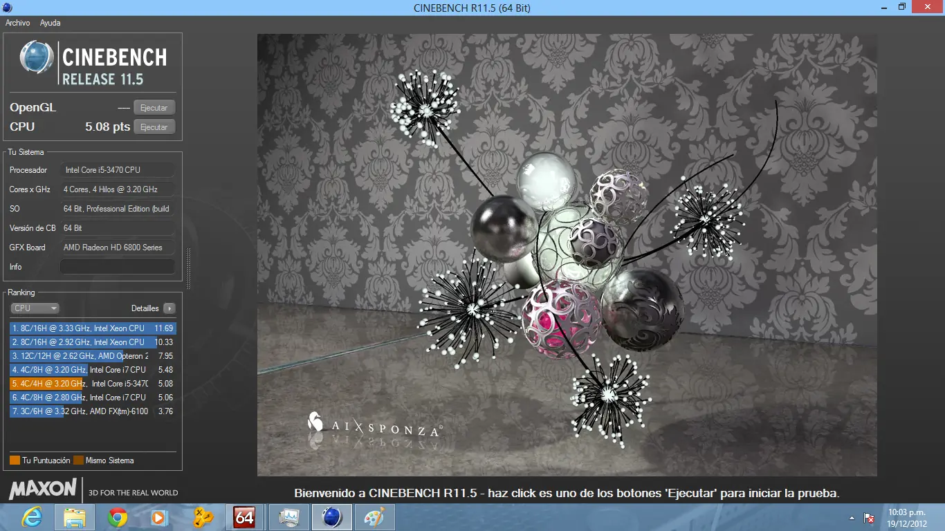The height and width of the screenshot is (531, 945).
Task: Select ranking row 6, Core i7 at 2.80 GHz
Action: tap(93, 398)
